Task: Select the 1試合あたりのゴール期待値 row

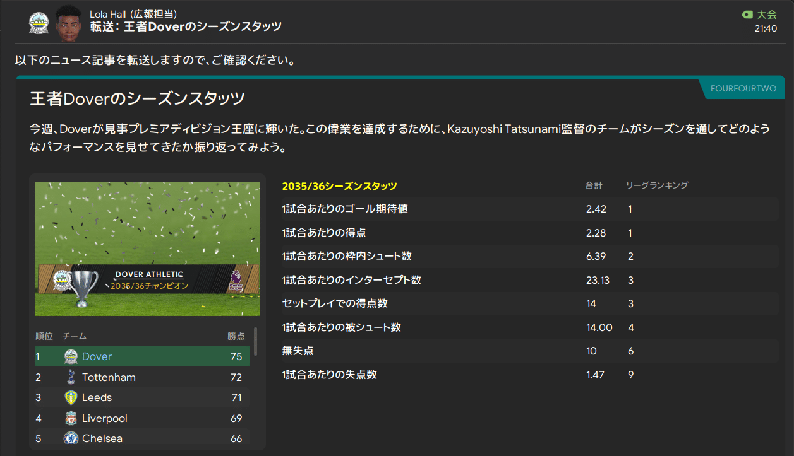Action: point(529,209)
